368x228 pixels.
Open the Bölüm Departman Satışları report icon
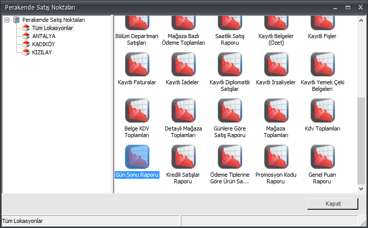tap(137, 23)
